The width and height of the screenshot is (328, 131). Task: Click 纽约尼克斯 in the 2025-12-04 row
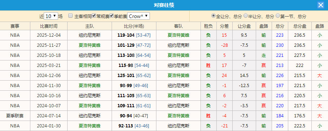pos(90,35)
